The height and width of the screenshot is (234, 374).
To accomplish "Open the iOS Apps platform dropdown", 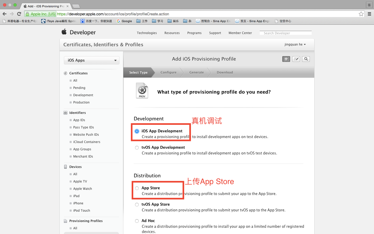I will click(92, 60).
